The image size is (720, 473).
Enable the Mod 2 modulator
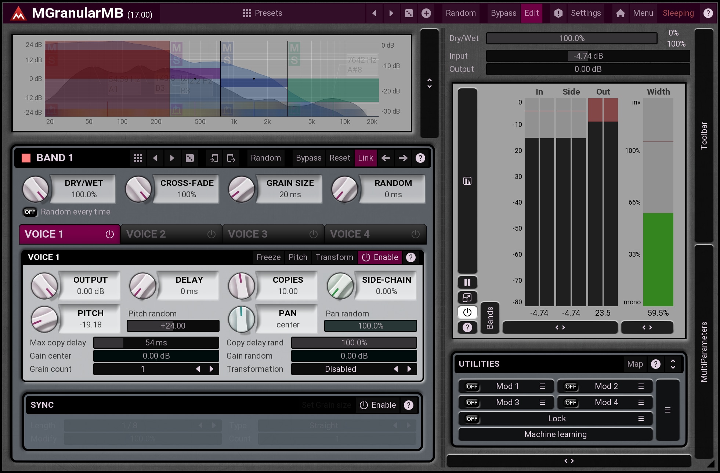click(570, 386)
